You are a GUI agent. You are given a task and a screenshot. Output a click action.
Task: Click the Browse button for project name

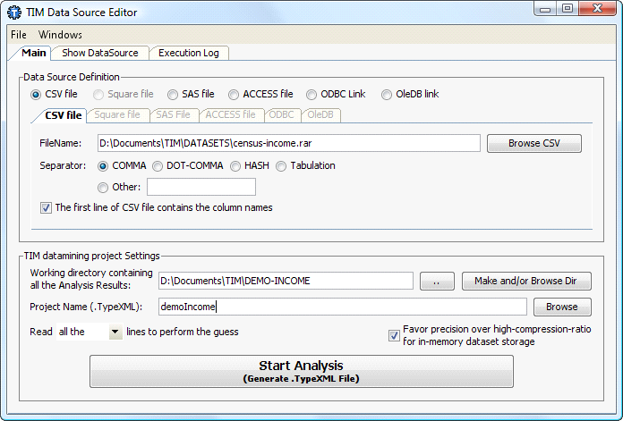pos(562,307)
